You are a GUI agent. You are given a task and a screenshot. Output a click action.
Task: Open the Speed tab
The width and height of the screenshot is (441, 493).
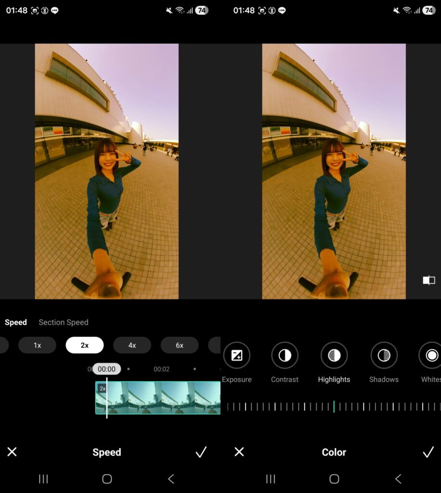point(16,323)
